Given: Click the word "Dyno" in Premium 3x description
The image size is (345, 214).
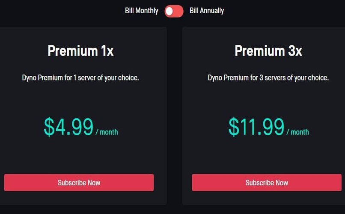Looking at the screenshot, I should [x=215, y=78].
